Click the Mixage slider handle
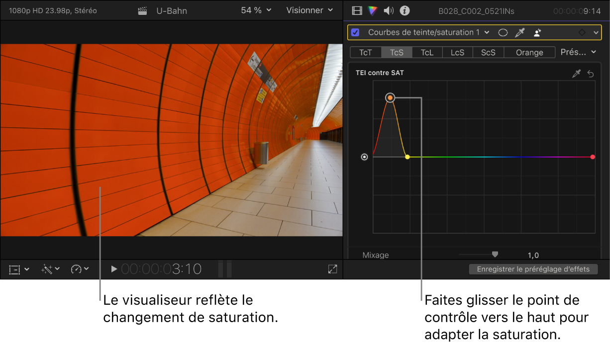 click(x=495, y=254)
